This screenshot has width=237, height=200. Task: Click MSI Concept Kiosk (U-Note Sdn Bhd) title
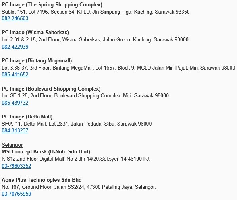tap(46, 152)
